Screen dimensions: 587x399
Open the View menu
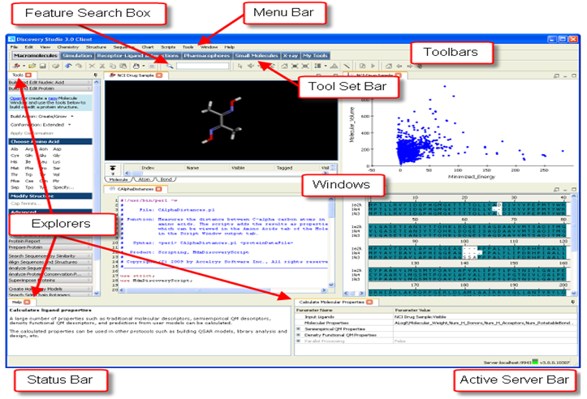[45, 47]
